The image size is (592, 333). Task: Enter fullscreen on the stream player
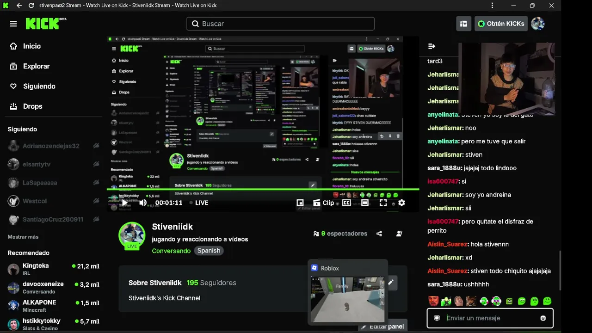point(383,203)
